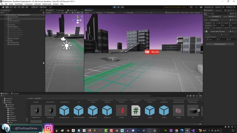Image resolution: width=237 pixels, height=133 pixels.
Task: Open Instagram icon in taskbar
Action: (49, 128)
